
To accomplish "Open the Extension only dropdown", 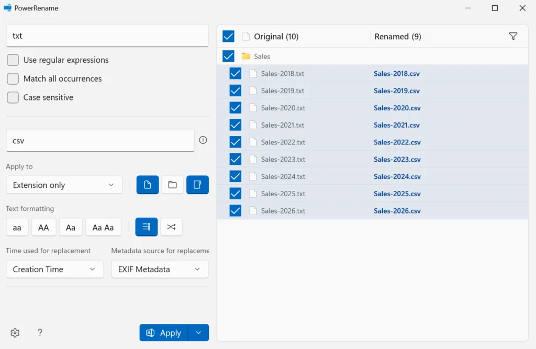I will click(x=64, y=185).
